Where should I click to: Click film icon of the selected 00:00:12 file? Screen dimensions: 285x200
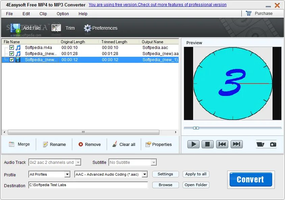pyautogui.click(x=18, y=60)
